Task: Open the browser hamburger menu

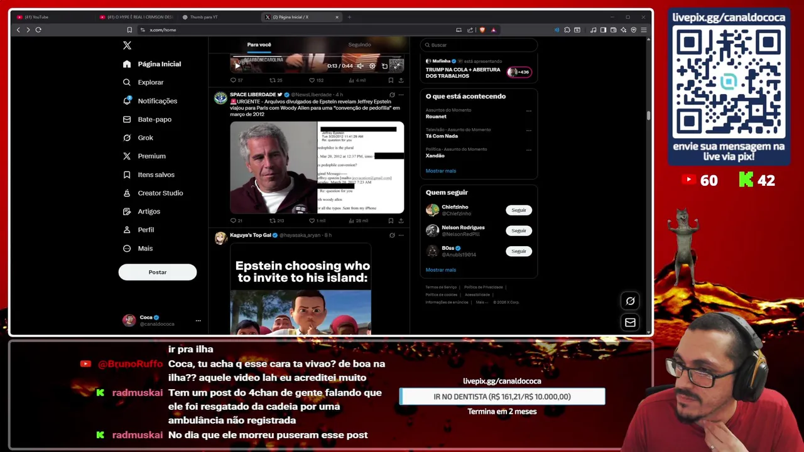Action: (644, 30)
